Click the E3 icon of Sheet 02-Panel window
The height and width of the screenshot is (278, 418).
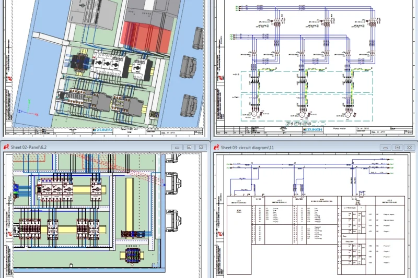tap(6, 147)
